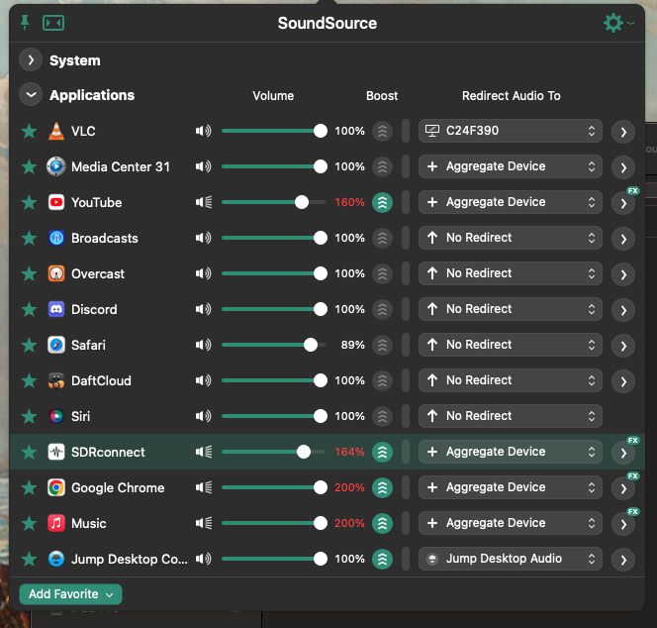Mute DaftCloud audio
657x628 pixels.
coord(203,380)
